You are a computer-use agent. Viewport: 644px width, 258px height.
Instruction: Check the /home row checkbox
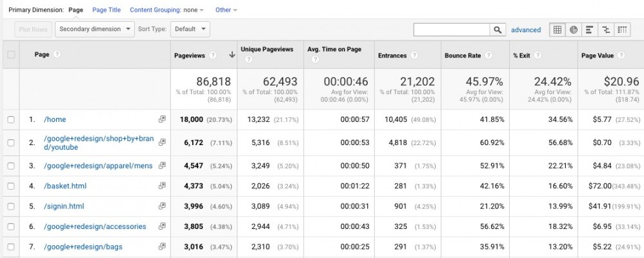11,119
